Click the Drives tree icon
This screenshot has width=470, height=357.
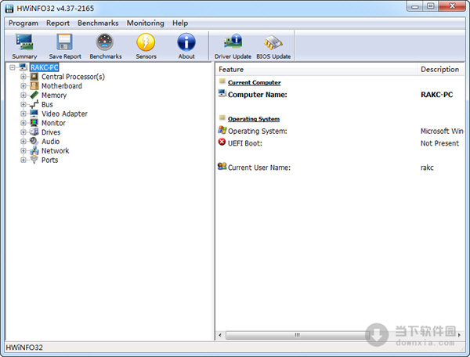tap(34, 132)
